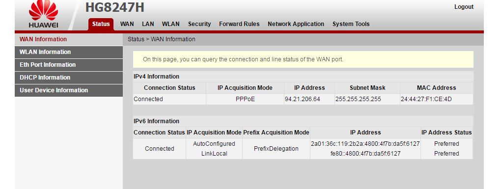Click the IPv4 address 94.21.206.64
This screenshot has width=502, height=189.
click(x=302, y=99)
